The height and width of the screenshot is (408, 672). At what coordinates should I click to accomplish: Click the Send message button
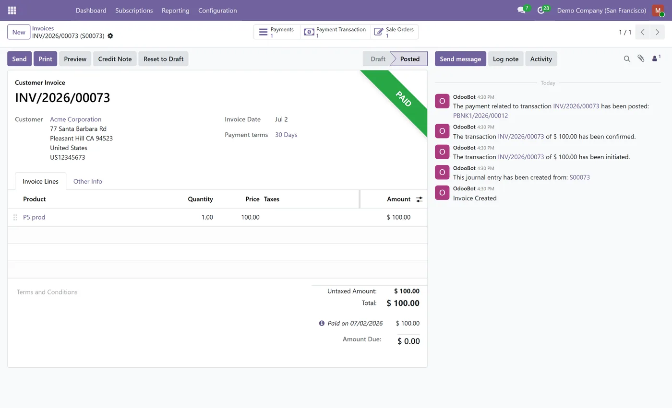(x=460, y=58)
